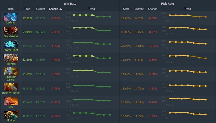
Task: Open the Huskar hero icon
Action: [11, 114]
